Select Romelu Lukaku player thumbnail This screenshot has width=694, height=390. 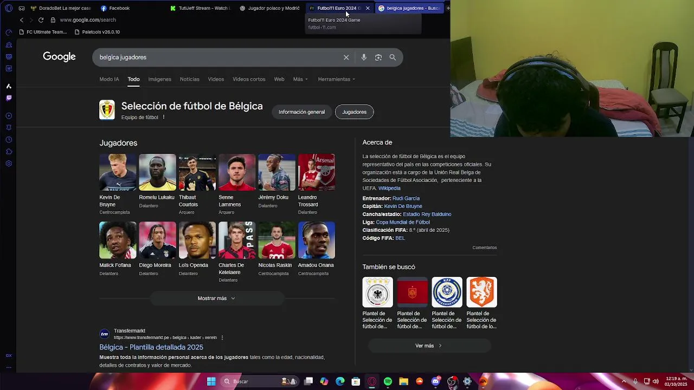[157, 172]
